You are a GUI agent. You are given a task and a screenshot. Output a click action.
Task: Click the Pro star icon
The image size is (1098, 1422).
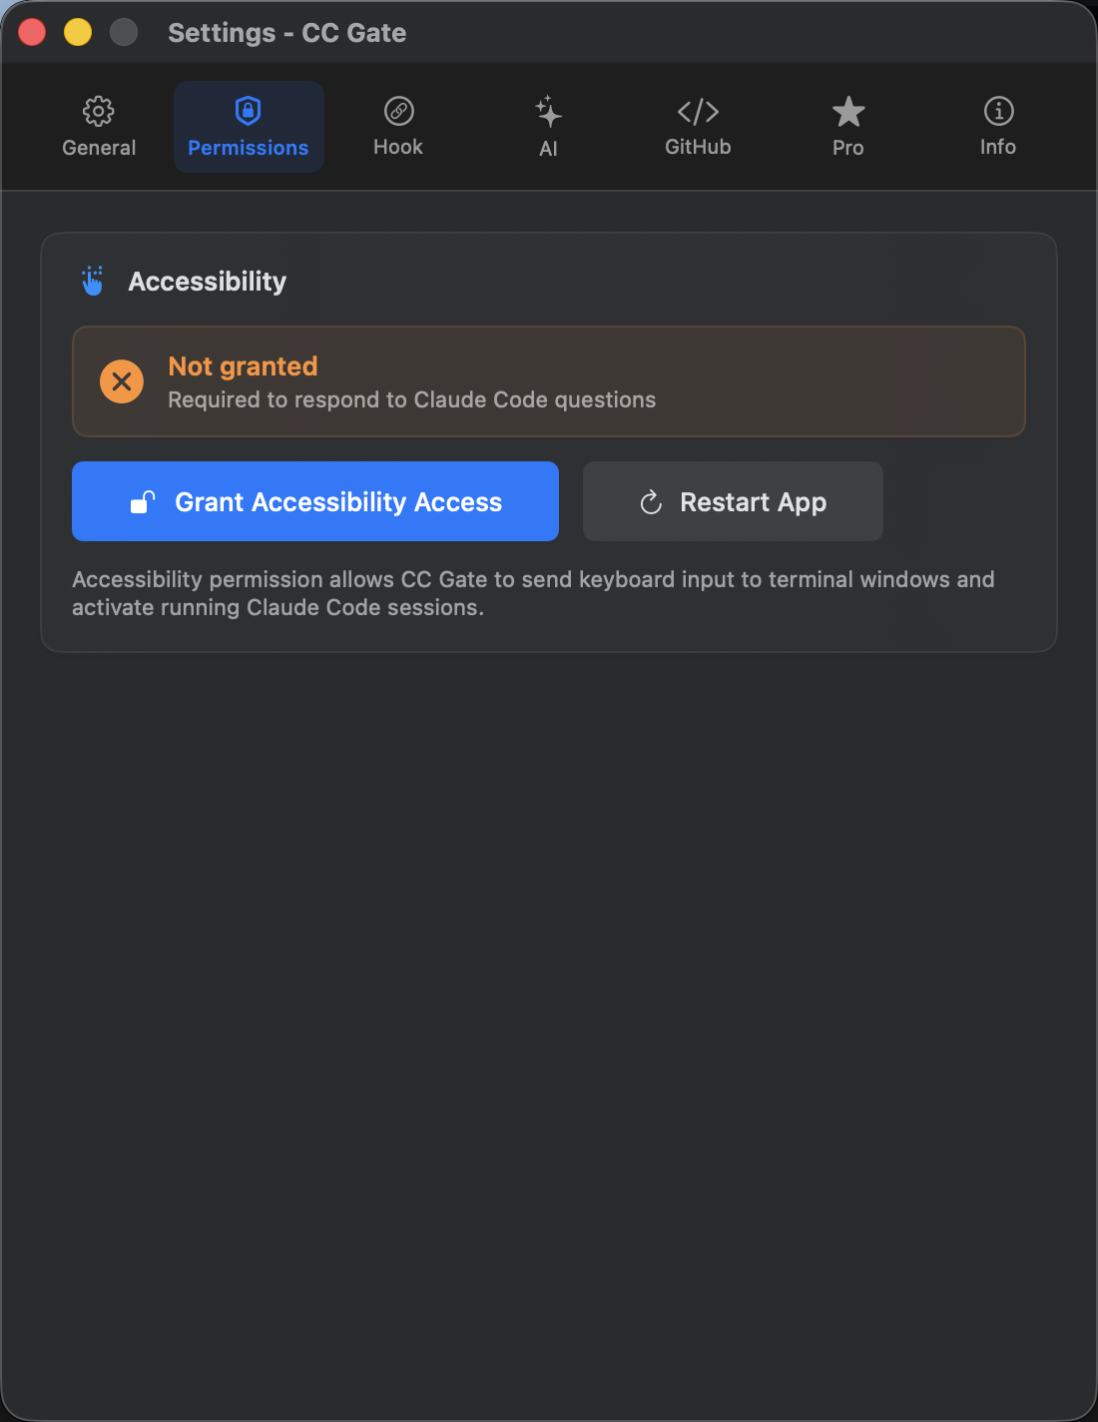(x=847, y=112)
